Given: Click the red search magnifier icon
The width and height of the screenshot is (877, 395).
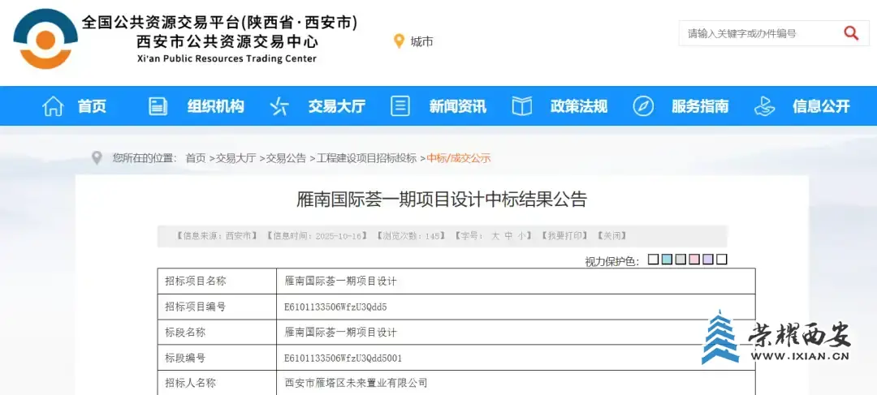Looking at the screenshot, I should point(851,33).
